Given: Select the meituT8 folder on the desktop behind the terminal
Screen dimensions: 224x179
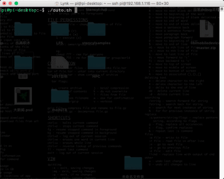Looking at the screenshot, I should point(60,96).
